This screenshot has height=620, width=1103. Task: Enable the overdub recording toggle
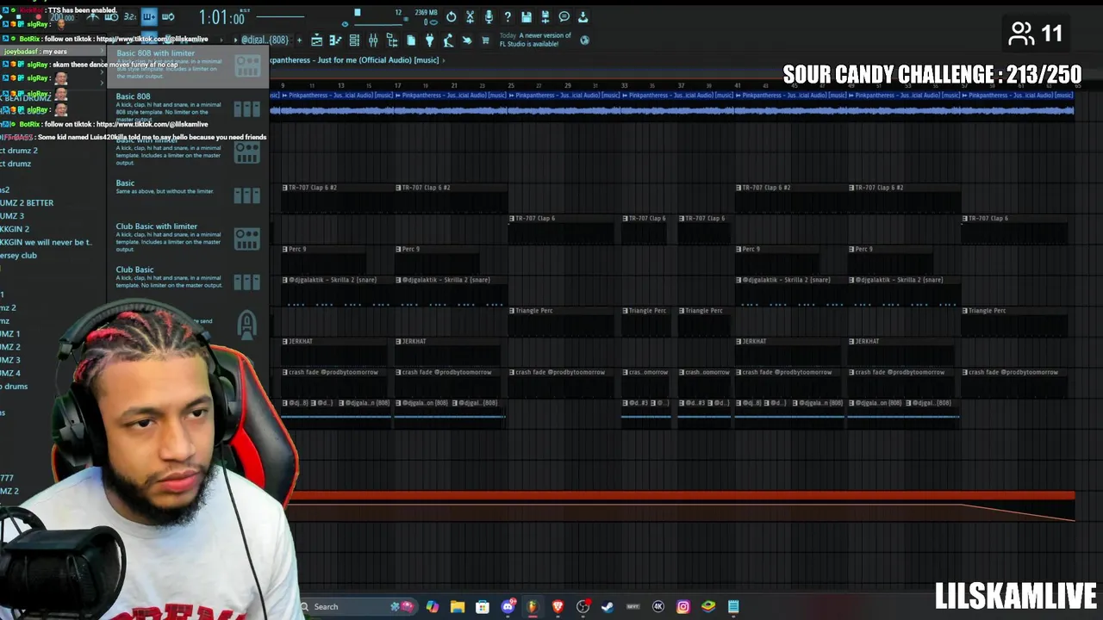[149, 16]
